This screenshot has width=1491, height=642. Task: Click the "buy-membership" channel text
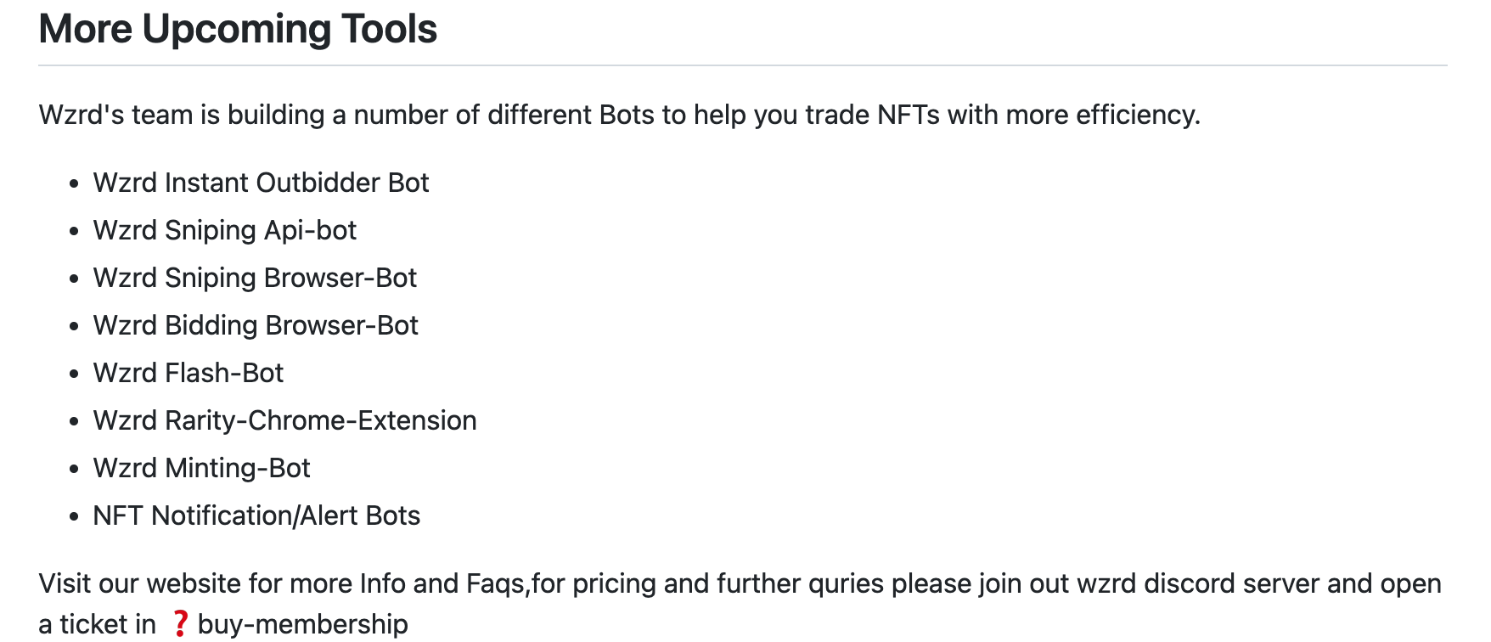tap(302, 624)
